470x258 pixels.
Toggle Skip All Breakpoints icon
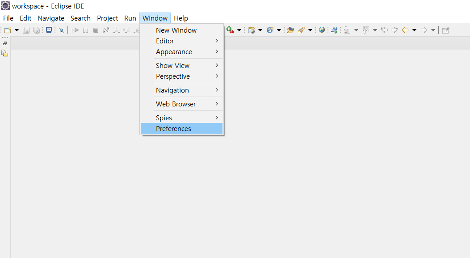coord(62,30)
